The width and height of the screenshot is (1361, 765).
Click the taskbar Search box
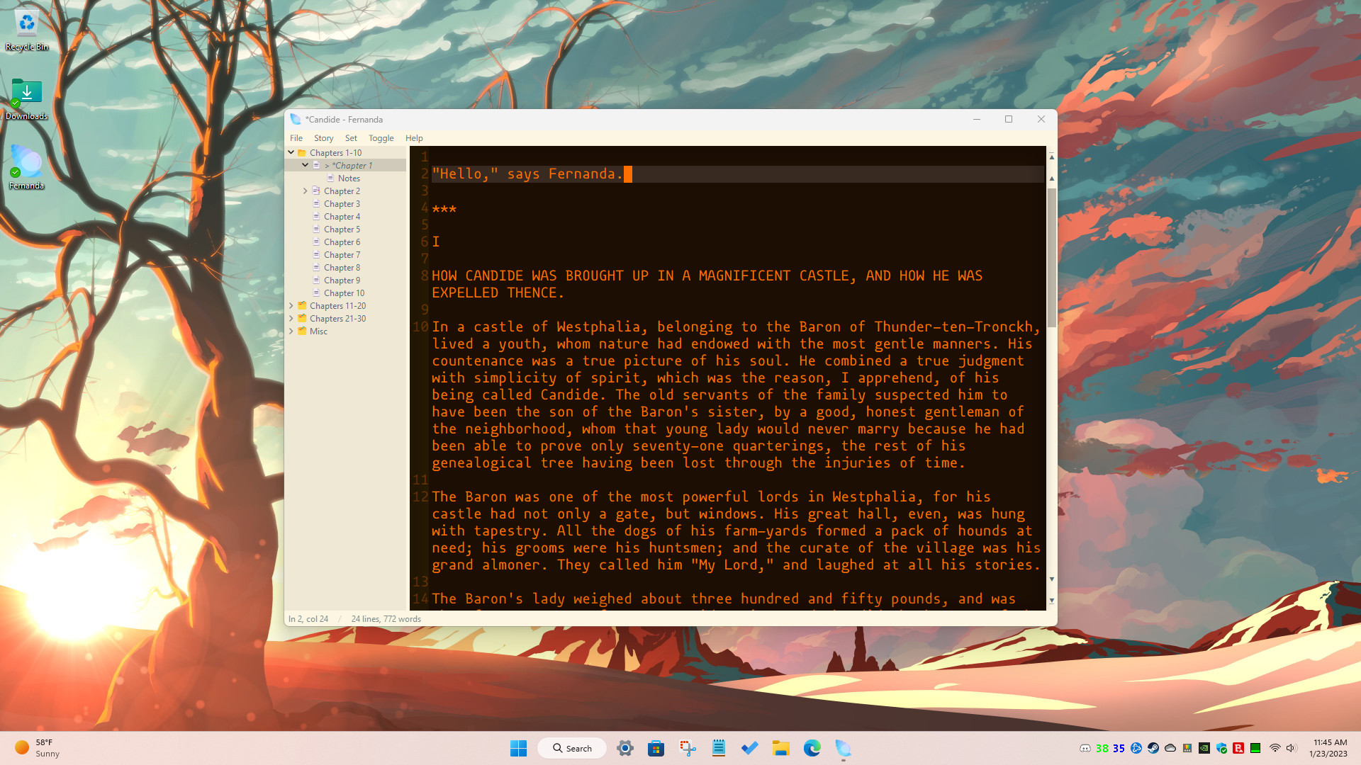point(572,748)
